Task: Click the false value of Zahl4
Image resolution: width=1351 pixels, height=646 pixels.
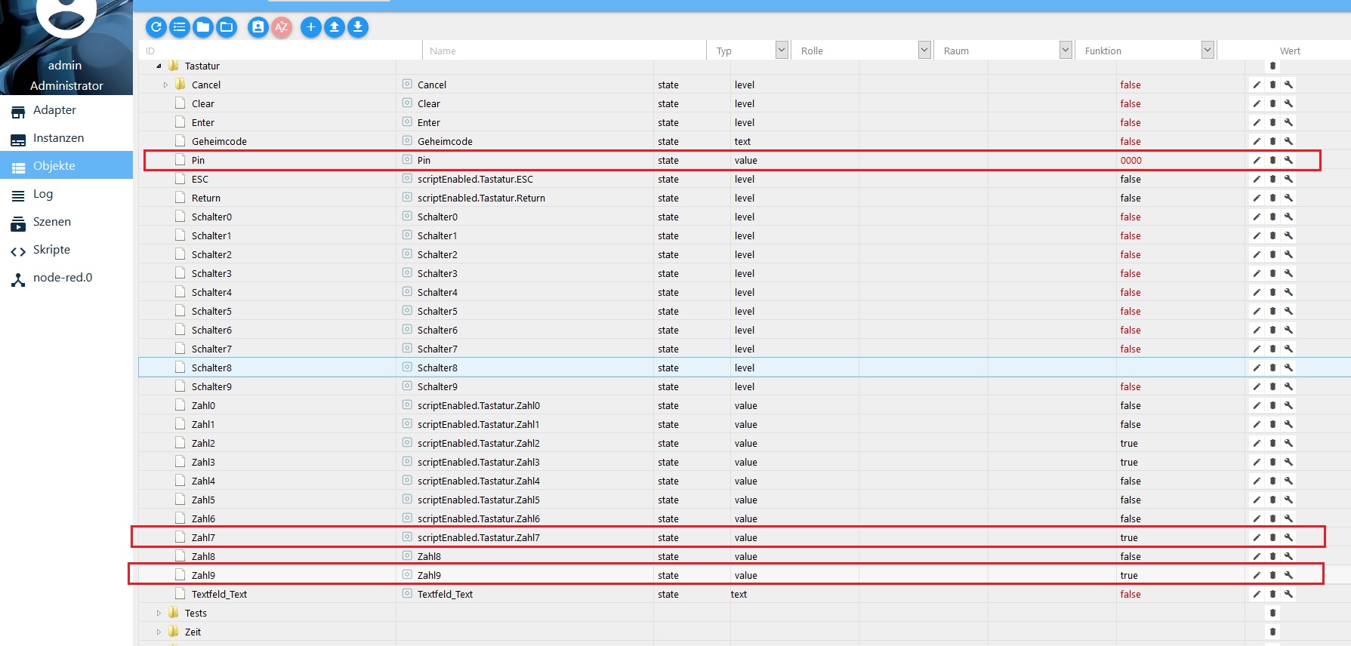Action: point(1130,481)
